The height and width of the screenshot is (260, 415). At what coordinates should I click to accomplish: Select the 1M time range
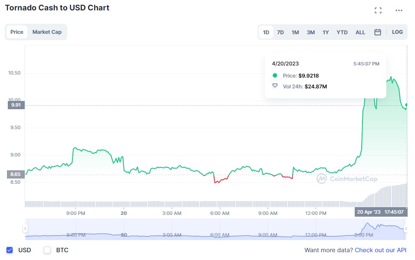(x=295, y=32)
